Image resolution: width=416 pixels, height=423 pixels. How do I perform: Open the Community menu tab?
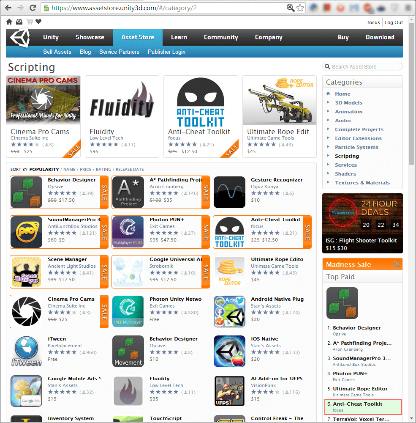221,37
